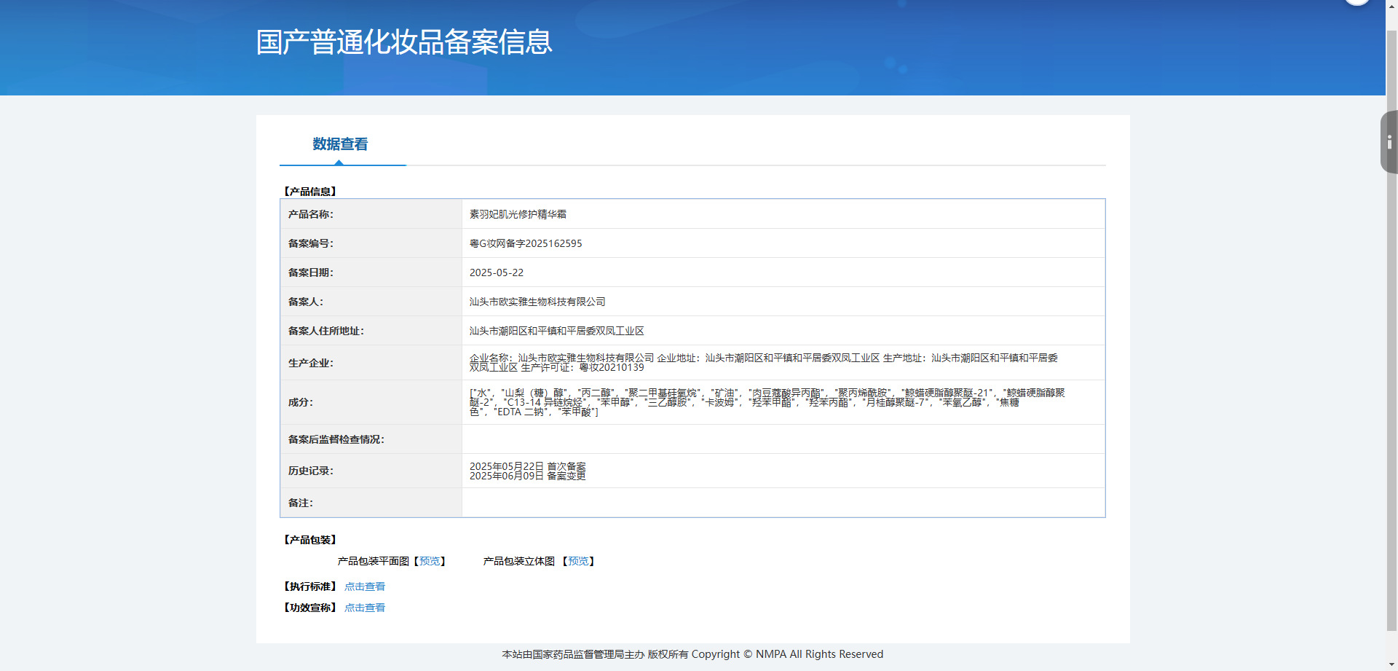
Task: Click the 历史记录 label cell
Action: (x=371, y=471)
